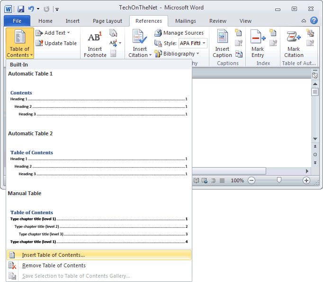The image size is (323, 282).
Task: Click the Full Screen Reading view icon
Action: point(196,180)
